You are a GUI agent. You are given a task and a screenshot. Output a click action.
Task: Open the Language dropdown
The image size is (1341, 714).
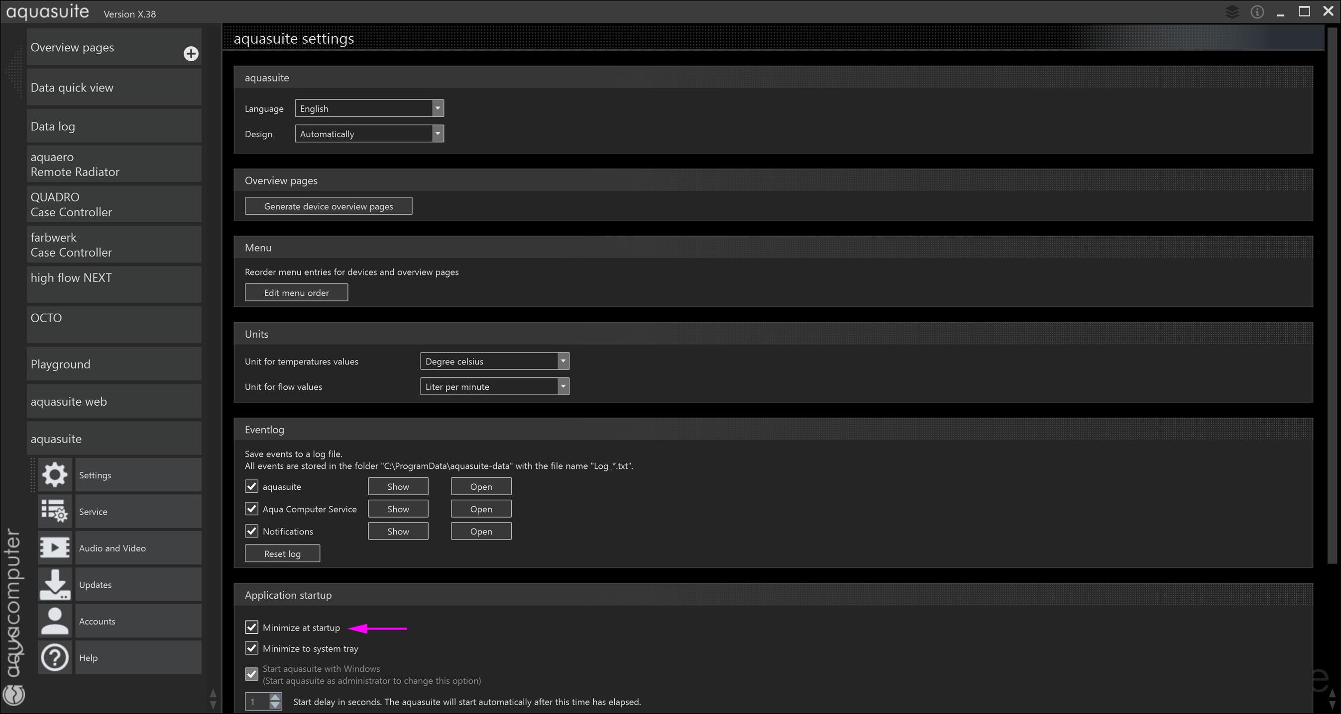tap(369, 108)
